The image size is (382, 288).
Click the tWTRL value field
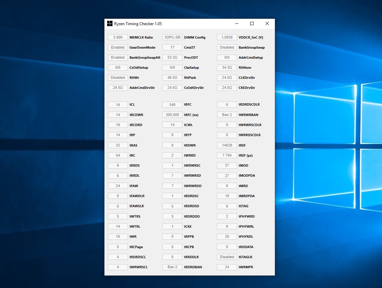(x=118, y=226)
